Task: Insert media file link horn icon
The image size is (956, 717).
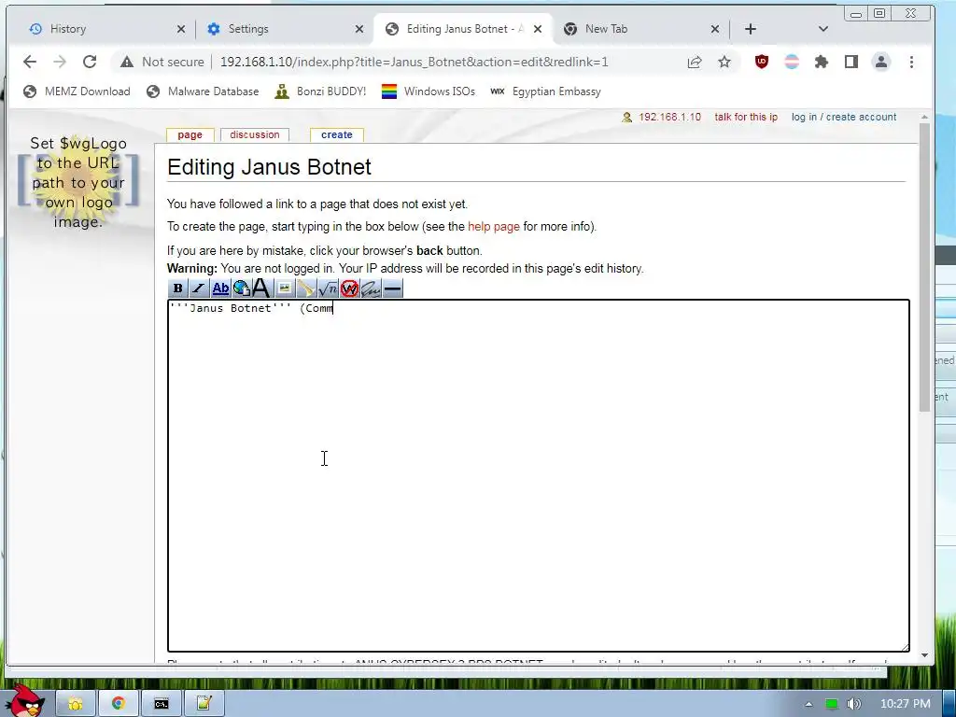Action: pos(306,288)
